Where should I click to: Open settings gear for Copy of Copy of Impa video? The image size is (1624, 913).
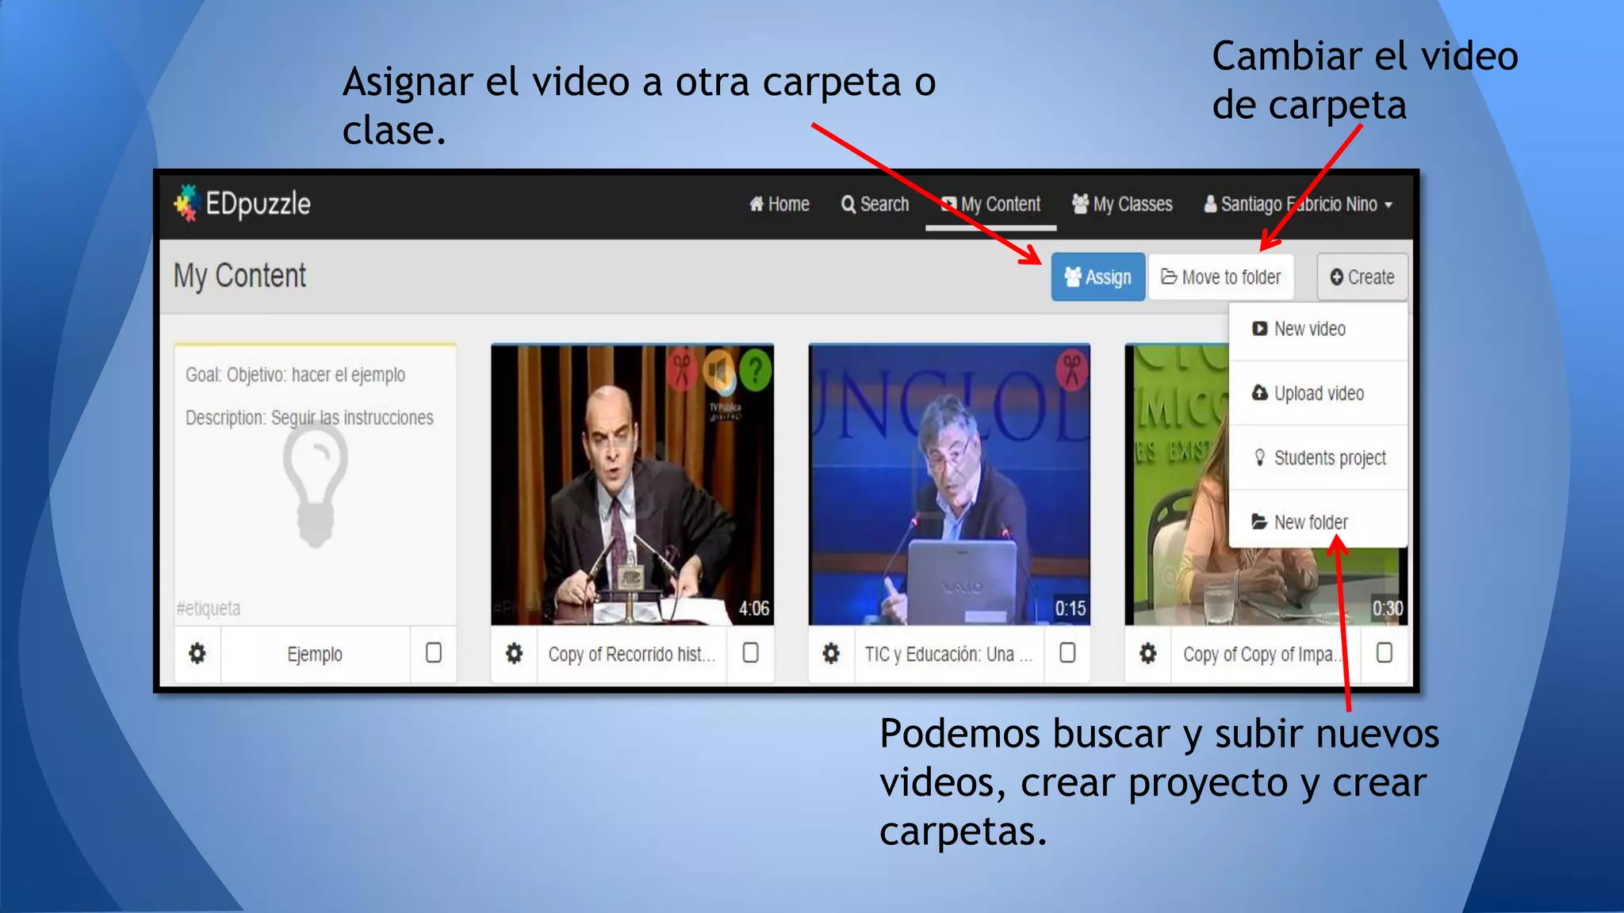[x=1148, y=653]
